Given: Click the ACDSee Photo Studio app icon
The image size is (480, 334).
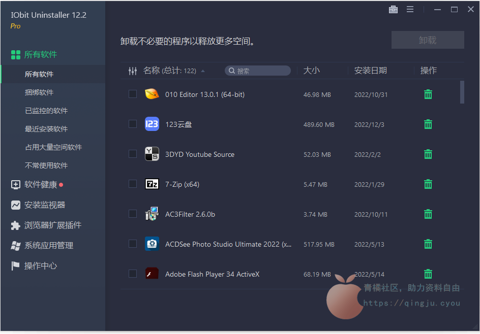Looking at the screenshot, I should (152, 244).
